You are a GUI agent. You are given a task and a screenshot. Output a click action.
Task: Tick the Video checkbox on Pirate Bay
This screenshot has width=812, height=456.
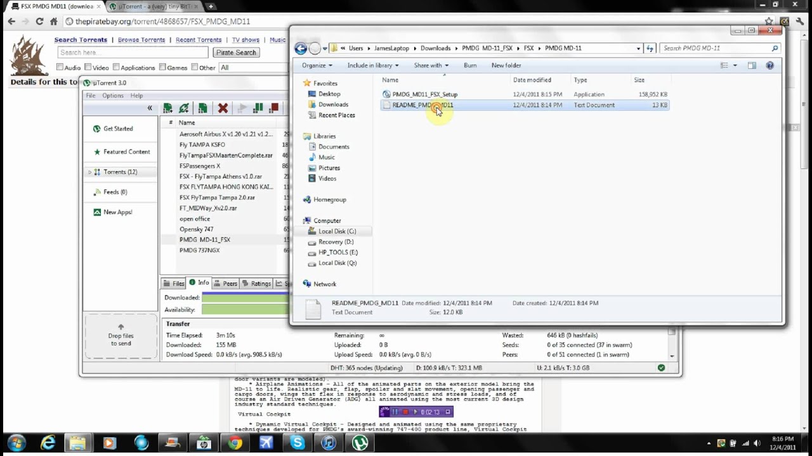click(x=88, y=67)
